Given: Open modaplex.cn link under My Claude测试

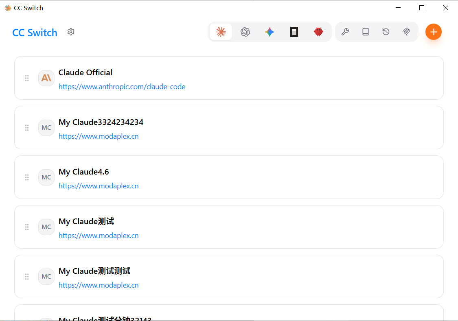Looking at the screenshot, I should point(99,236).
